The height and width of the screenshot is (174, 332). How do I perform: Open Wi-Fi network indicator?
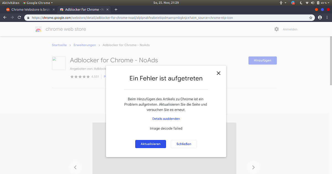[x=307, y=3]
